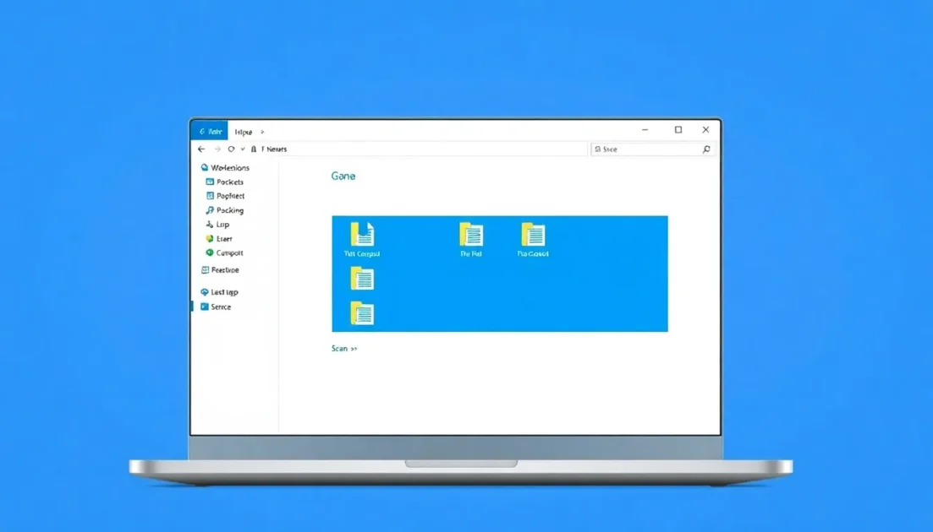The image size is (933, 532).
Task: Click the magnifier icon in search box
Action: (x=706, y=149)
